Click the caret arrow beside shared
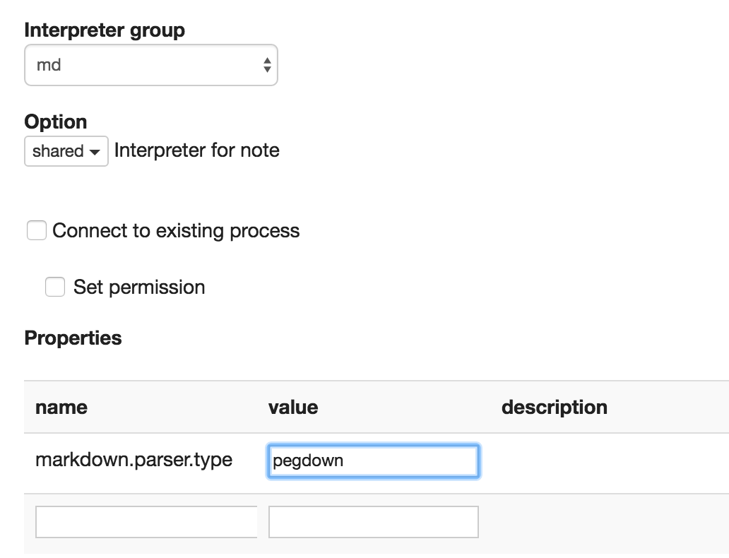This screenshot has width=729, height=558. point(95,152)
